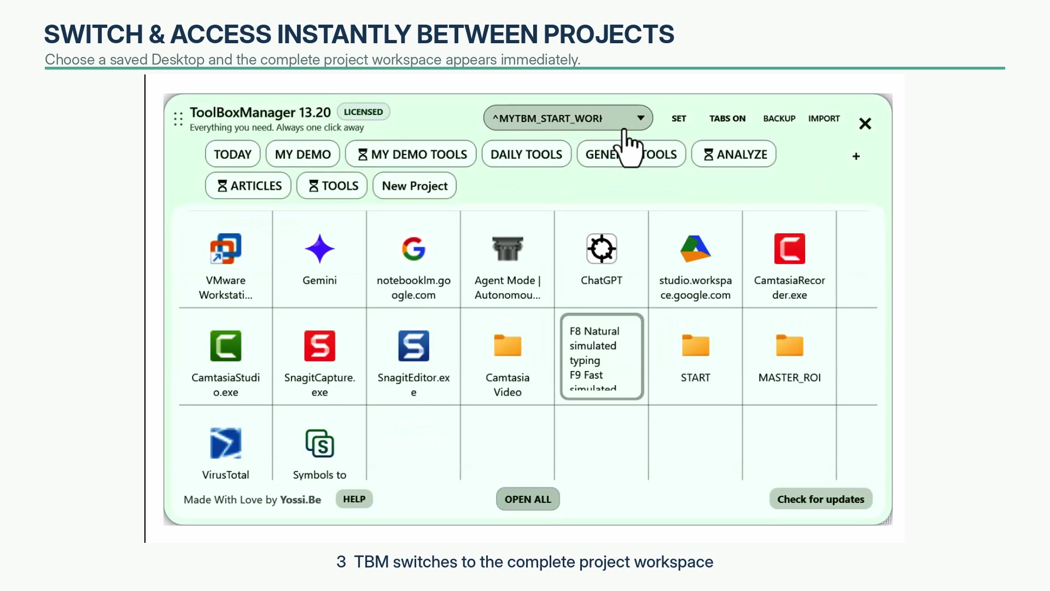Click the BACKUP button

[x=779, y=119]
